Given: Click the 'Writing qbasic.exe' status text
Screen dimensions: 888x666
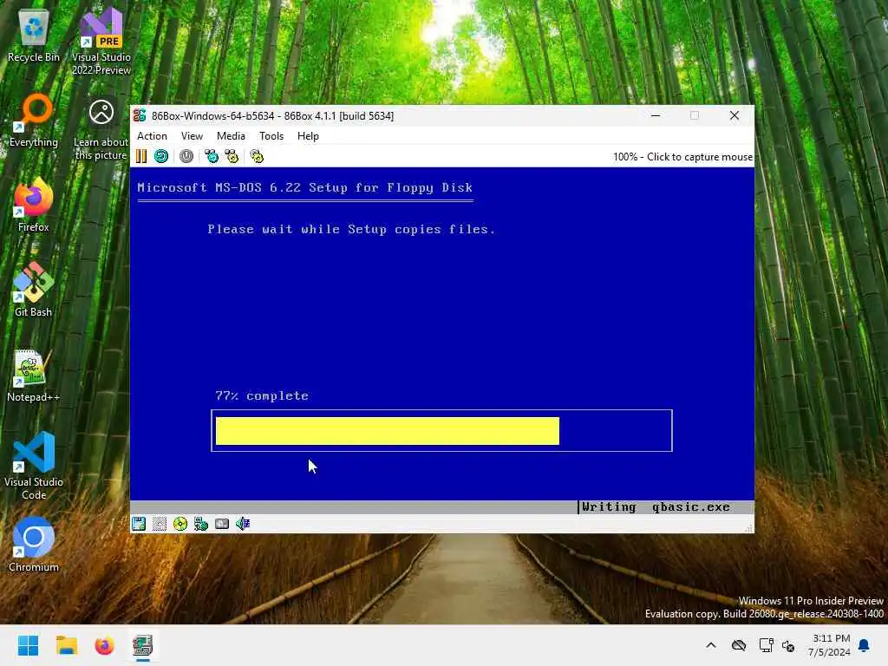Looking at the screenshot, I should 656,506.
